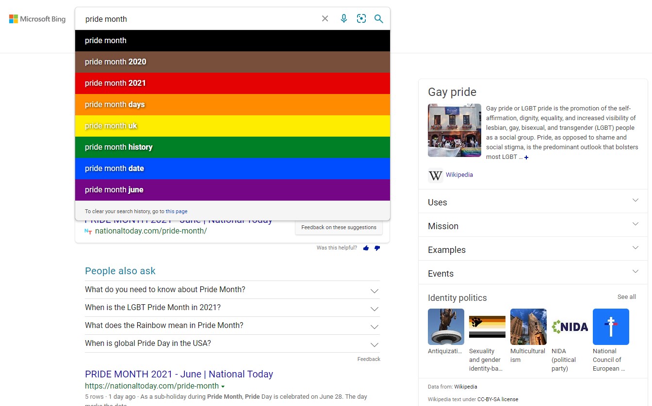
Task: Expand 'When is the LGBT Pride Month in 2021?'
Action: [x=374, y=308]
